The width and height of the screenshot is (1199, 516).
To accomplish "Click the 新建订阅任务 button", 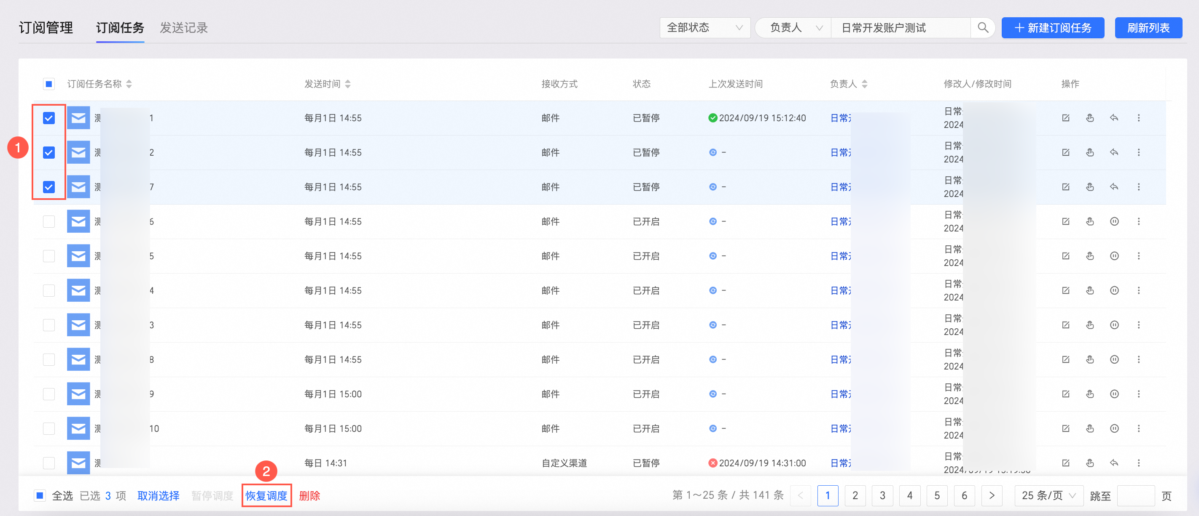I will click(x=1052, y=28).
